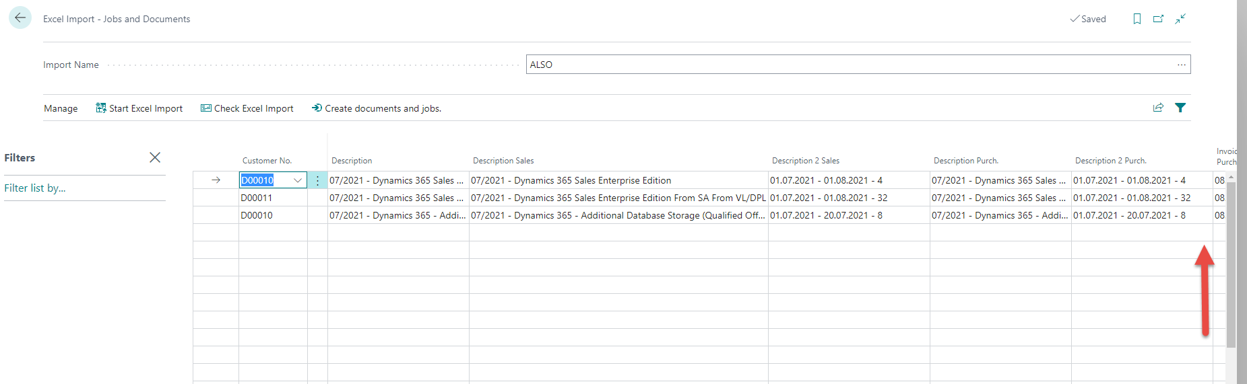
Task: Select '01.07.2021 - 01.08.2021 - 32' sales cell
Action: (849, 198)
